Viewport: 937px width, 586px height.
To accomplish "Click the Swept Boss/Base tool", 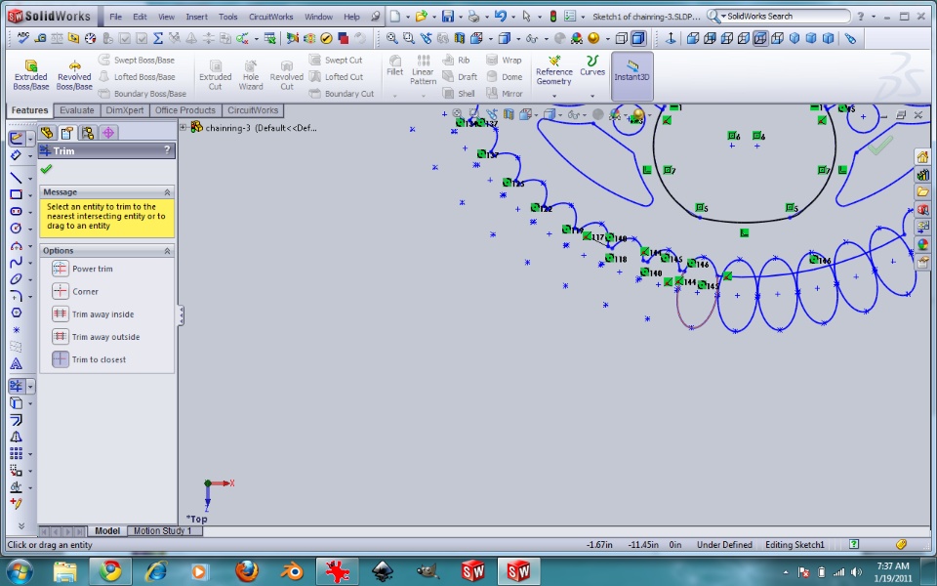I will pos(137,60).
